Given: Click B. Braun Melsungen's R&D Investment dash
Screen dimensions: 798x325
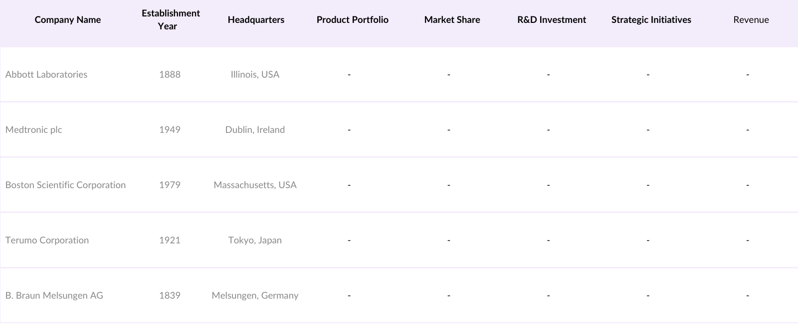Looking at the screenshot, I should point(548,296).
